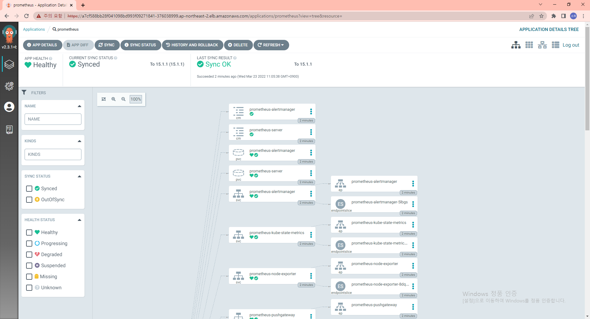Open the Documentation icon in the sidebar
Screen dimensions: 590x319
point(9,130)
